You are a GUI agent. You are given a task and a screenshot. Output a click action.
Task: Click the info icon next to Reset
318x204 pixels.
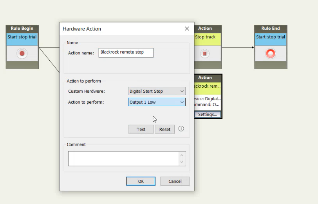[181, 129]
